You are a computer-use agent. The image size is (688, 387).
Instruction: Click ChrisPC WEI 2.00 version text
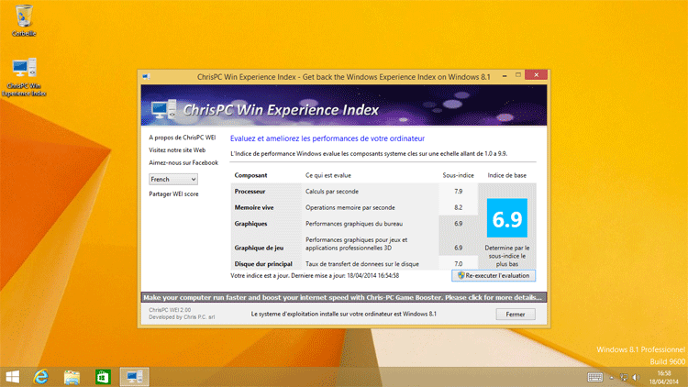[170, 310]
